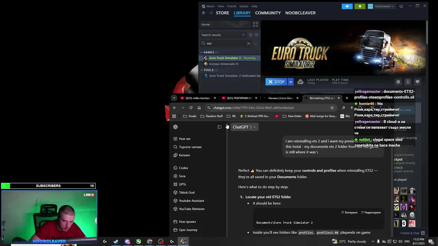Open Windows notification center

point(431,242)
